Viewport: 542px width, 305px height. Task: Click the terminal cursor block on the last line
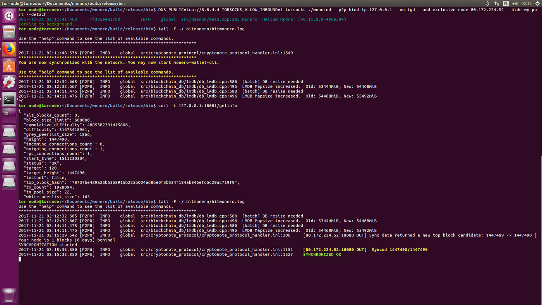click(20, 259)
